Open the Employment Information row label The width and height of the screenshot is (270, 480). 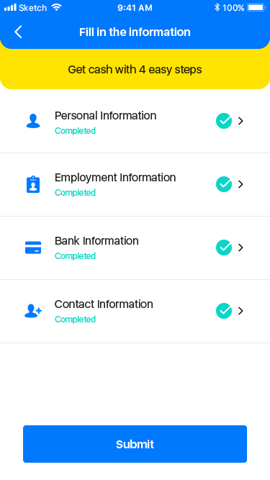(115, 178)
